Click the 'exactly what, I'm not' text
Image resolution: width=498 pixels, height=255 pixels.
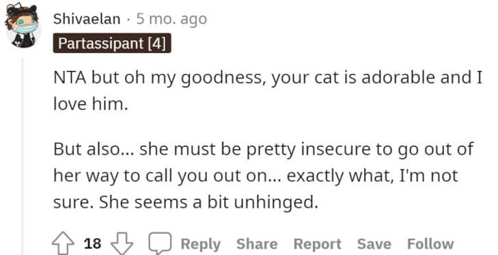click(372, 176)
